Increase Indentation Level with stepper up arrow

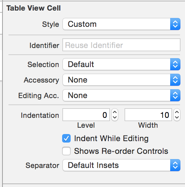[115, 112]
